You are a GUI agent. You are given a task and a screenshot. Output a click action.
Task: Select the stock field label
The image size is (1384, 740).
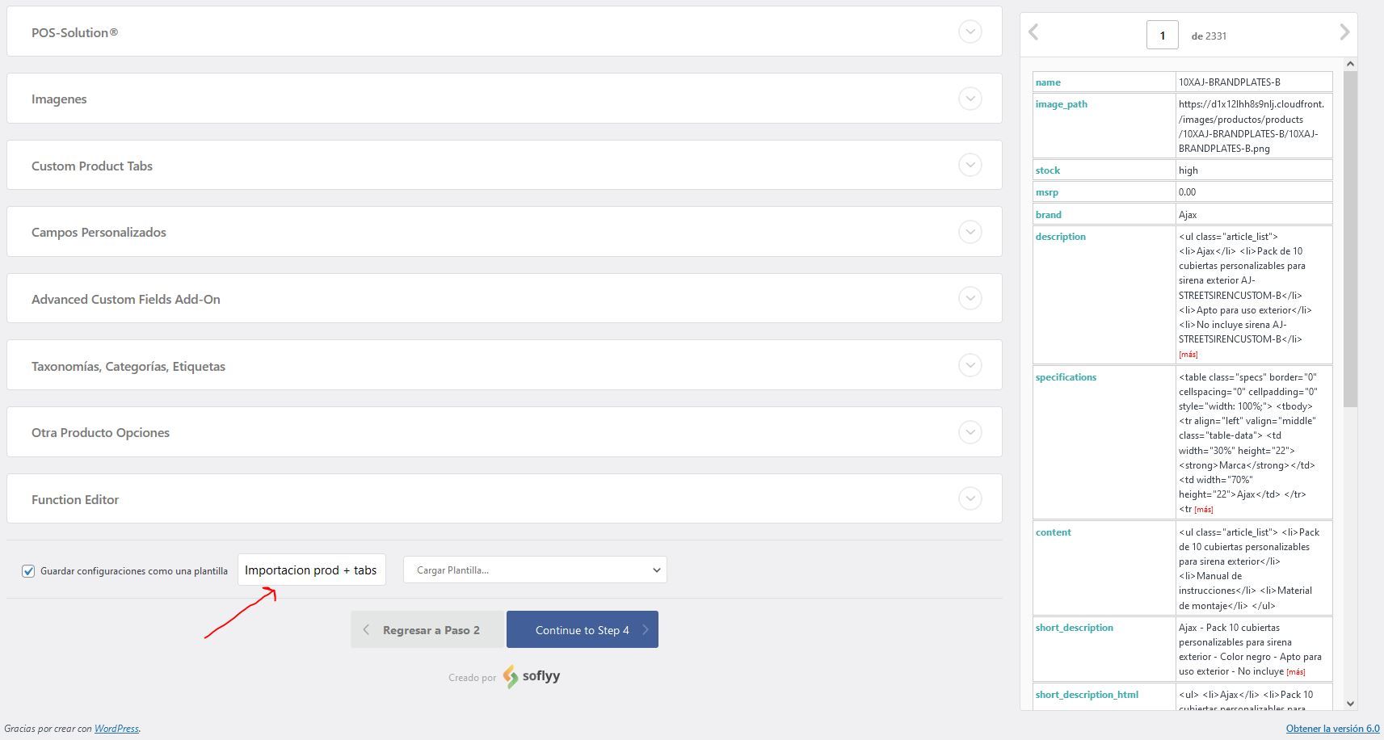point(1048,170)
